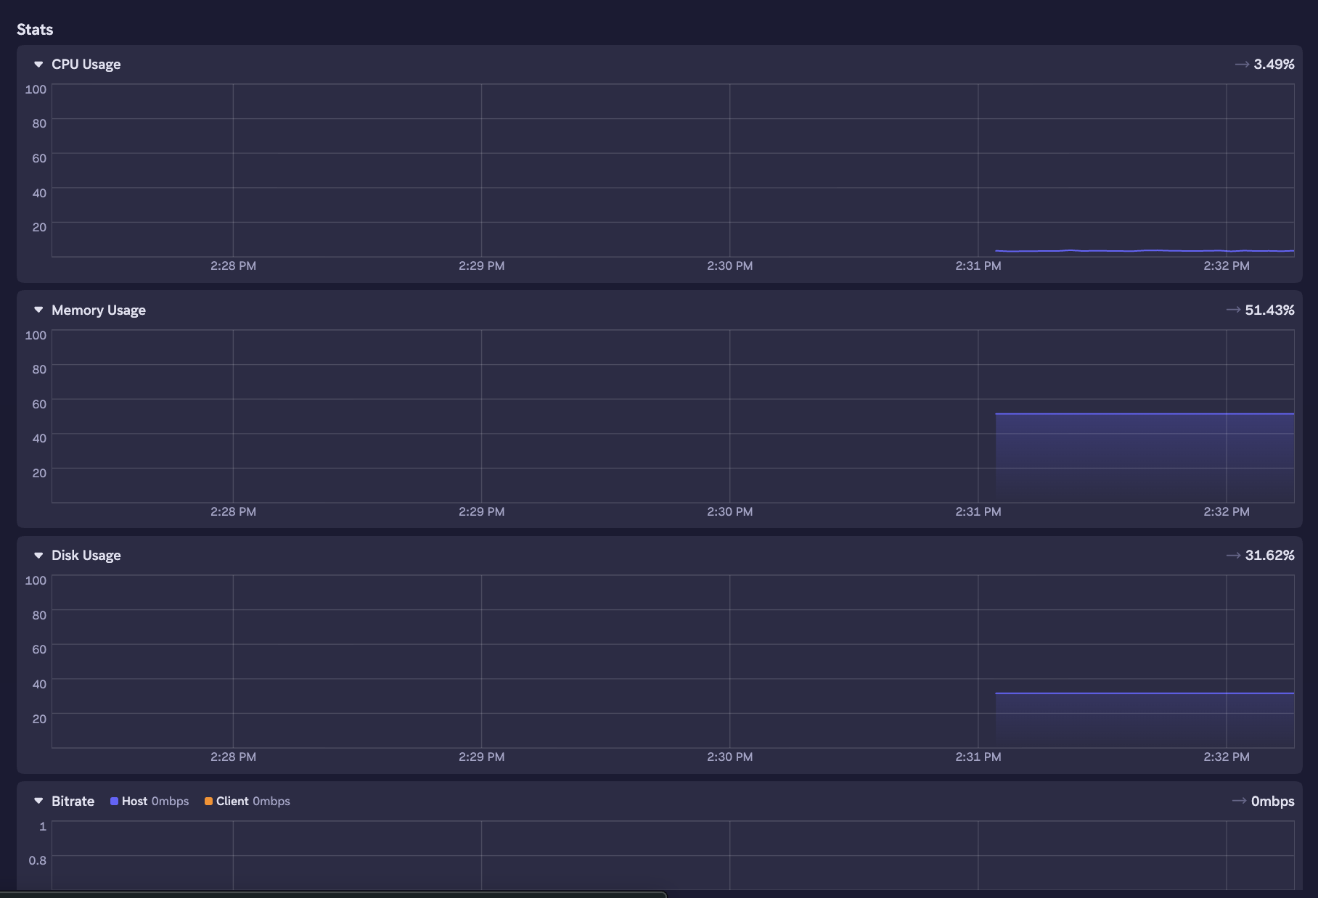
Task: Collapse the Disk Usage panel triangle
Action: click(x=38, y=556)
